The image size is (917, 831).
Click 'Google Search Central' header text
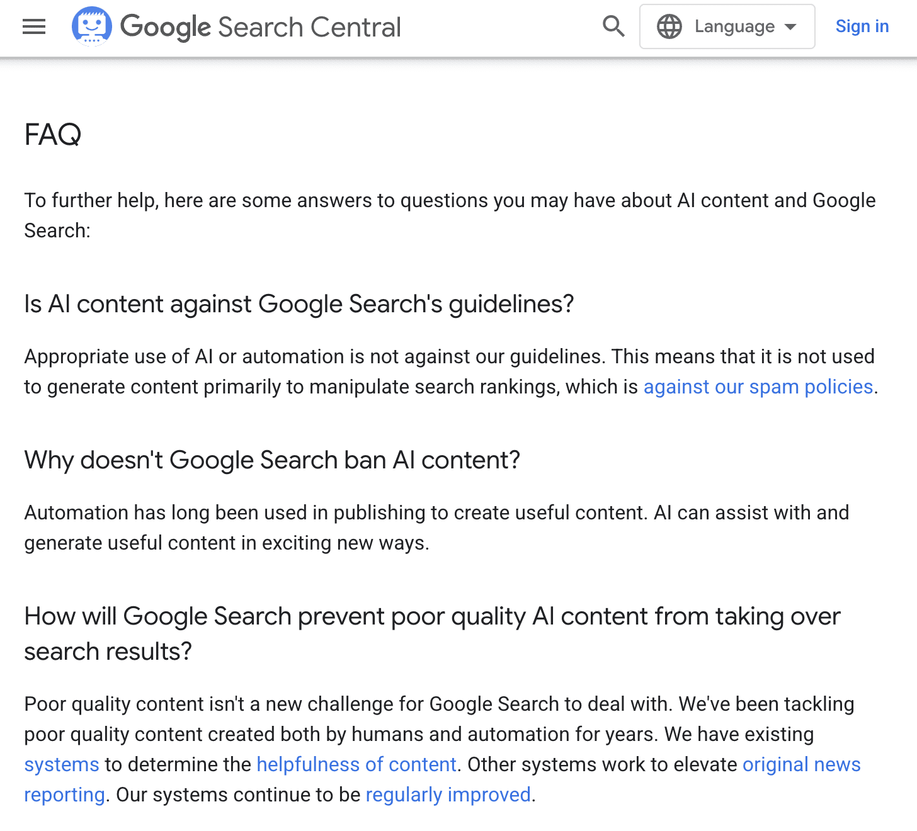[x=260, y=26]
